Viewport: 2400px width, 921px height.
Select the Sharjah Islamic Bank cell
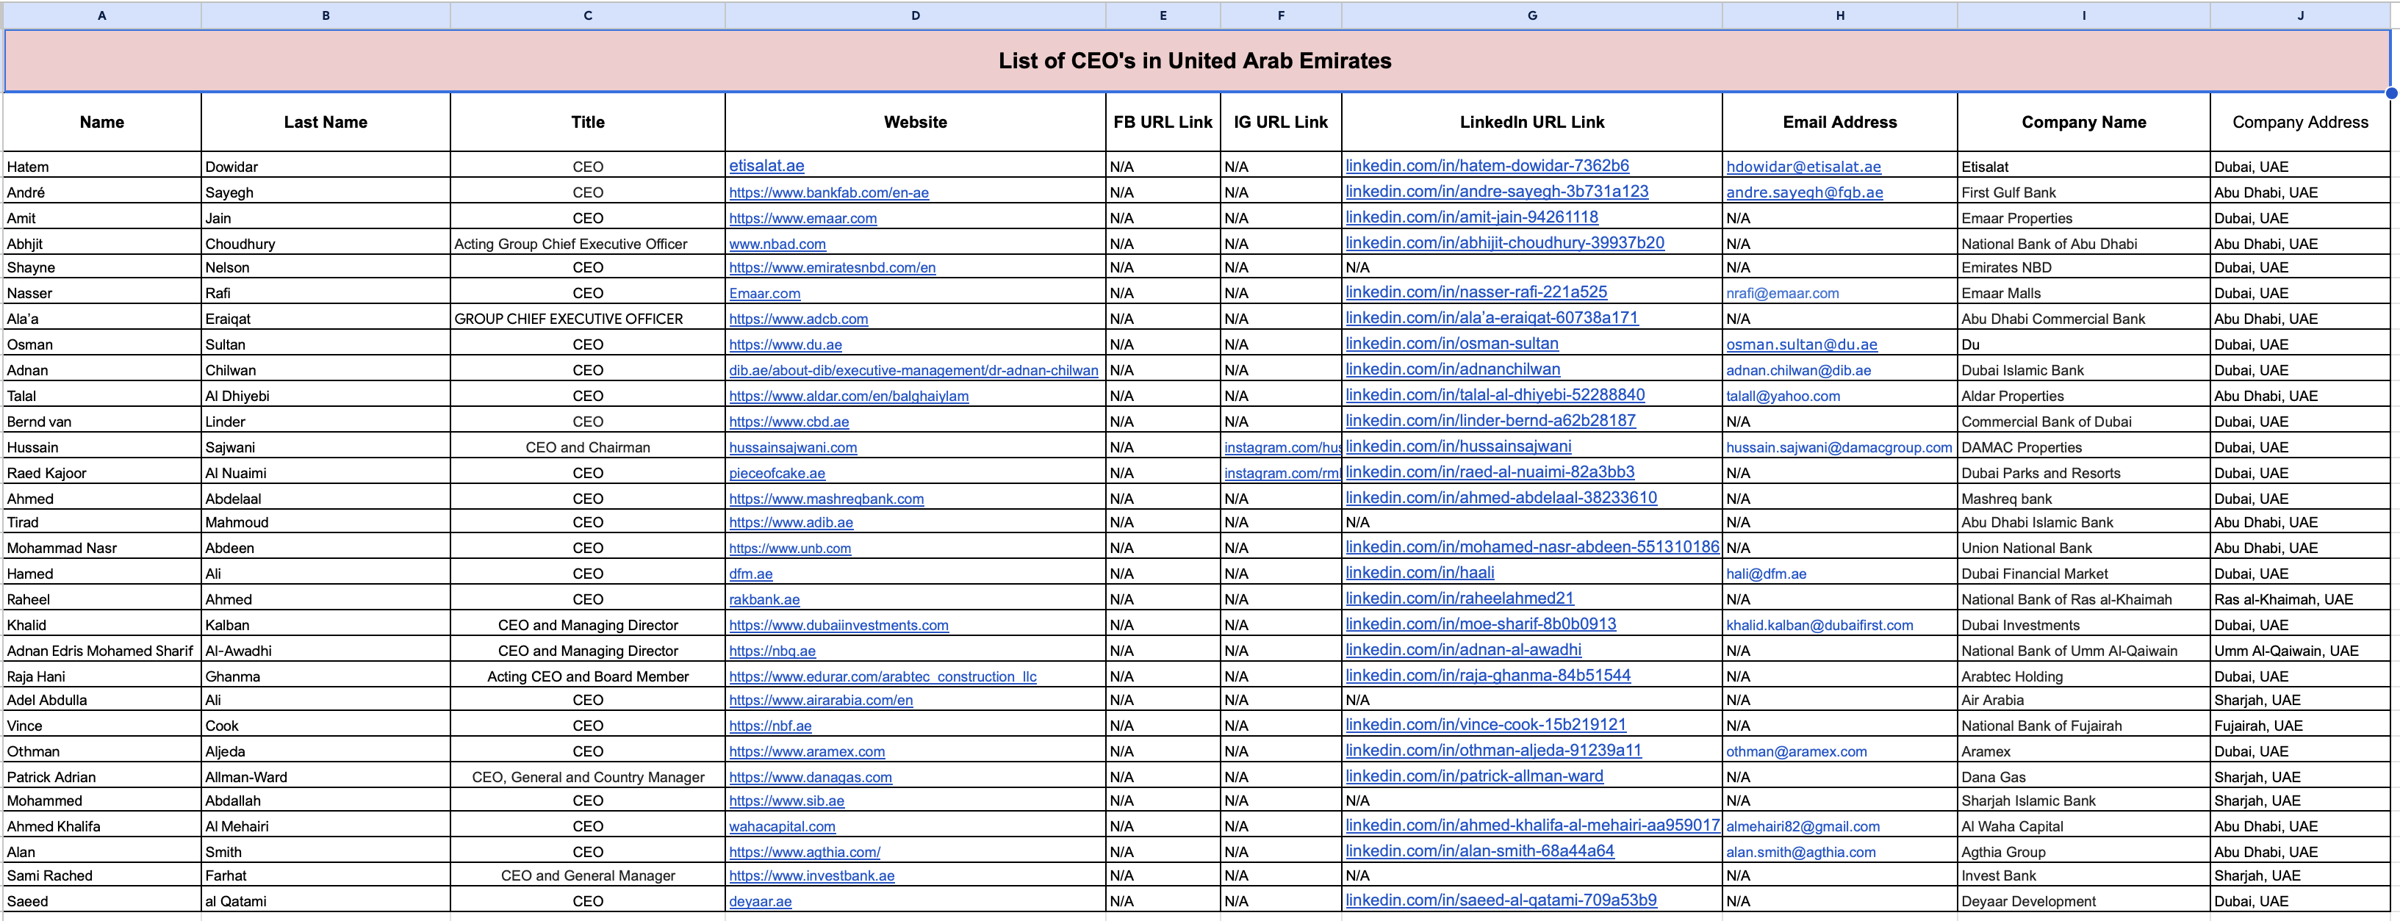pos(2084,800)
